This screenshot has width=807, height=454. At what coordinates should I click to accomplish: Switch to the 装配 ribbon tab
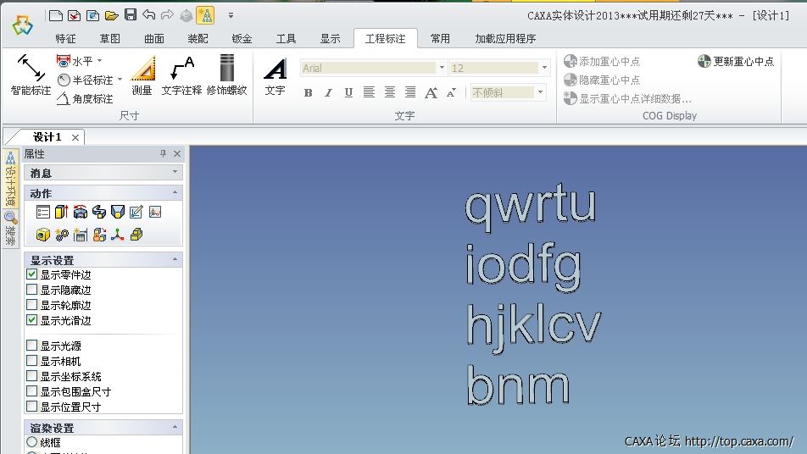198,39
